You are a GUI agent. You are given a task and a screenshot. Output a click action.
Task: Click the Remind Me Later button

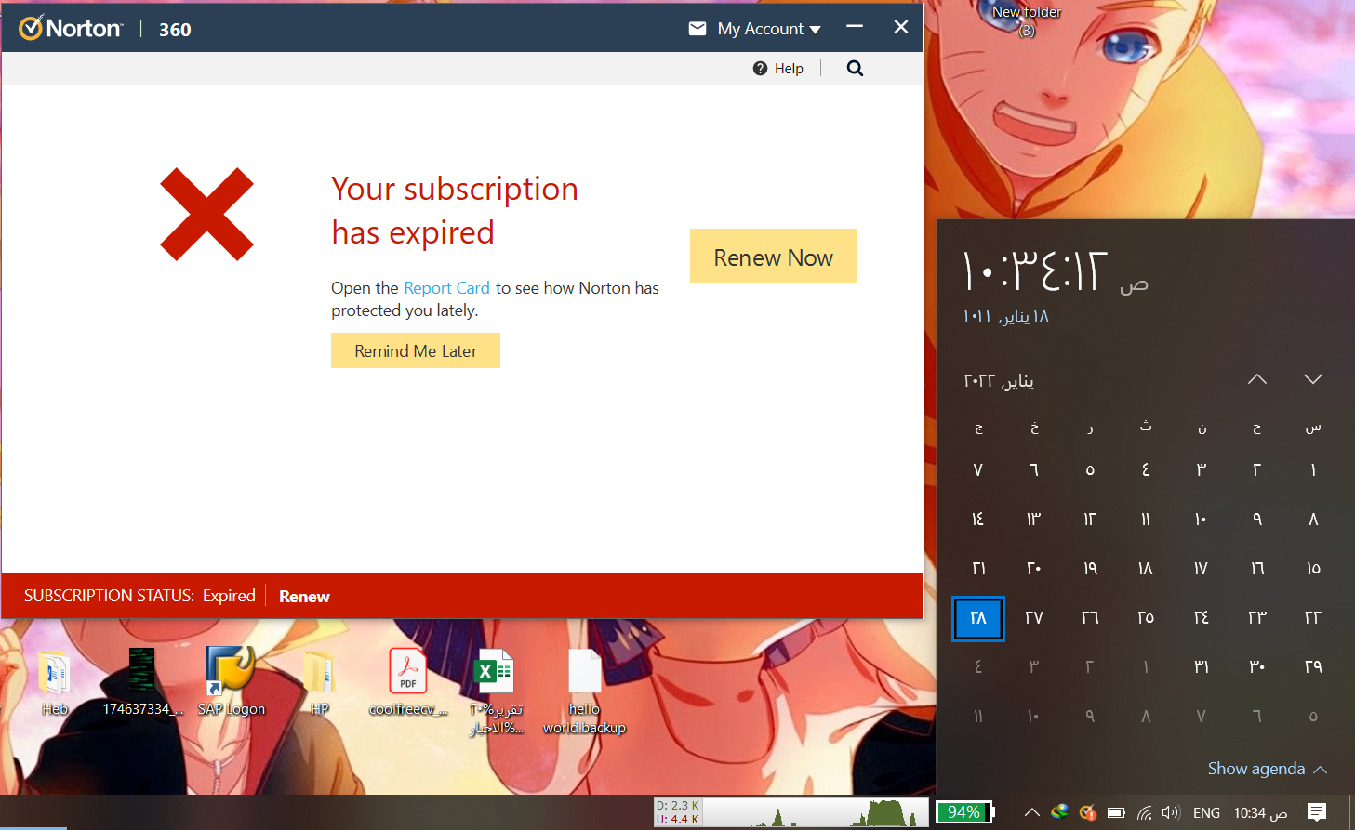[x=416, y=350]
